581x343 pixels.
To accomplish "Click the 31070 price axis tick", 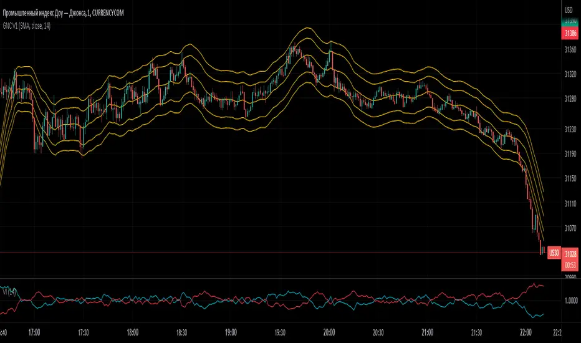I will [x=570, y=228].
